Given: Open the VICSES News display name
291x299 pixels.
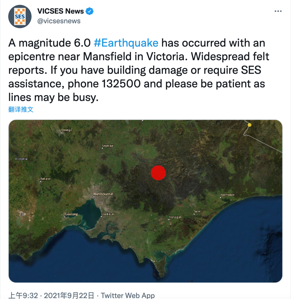Looking at the screenshot, I should click(61, 11).
